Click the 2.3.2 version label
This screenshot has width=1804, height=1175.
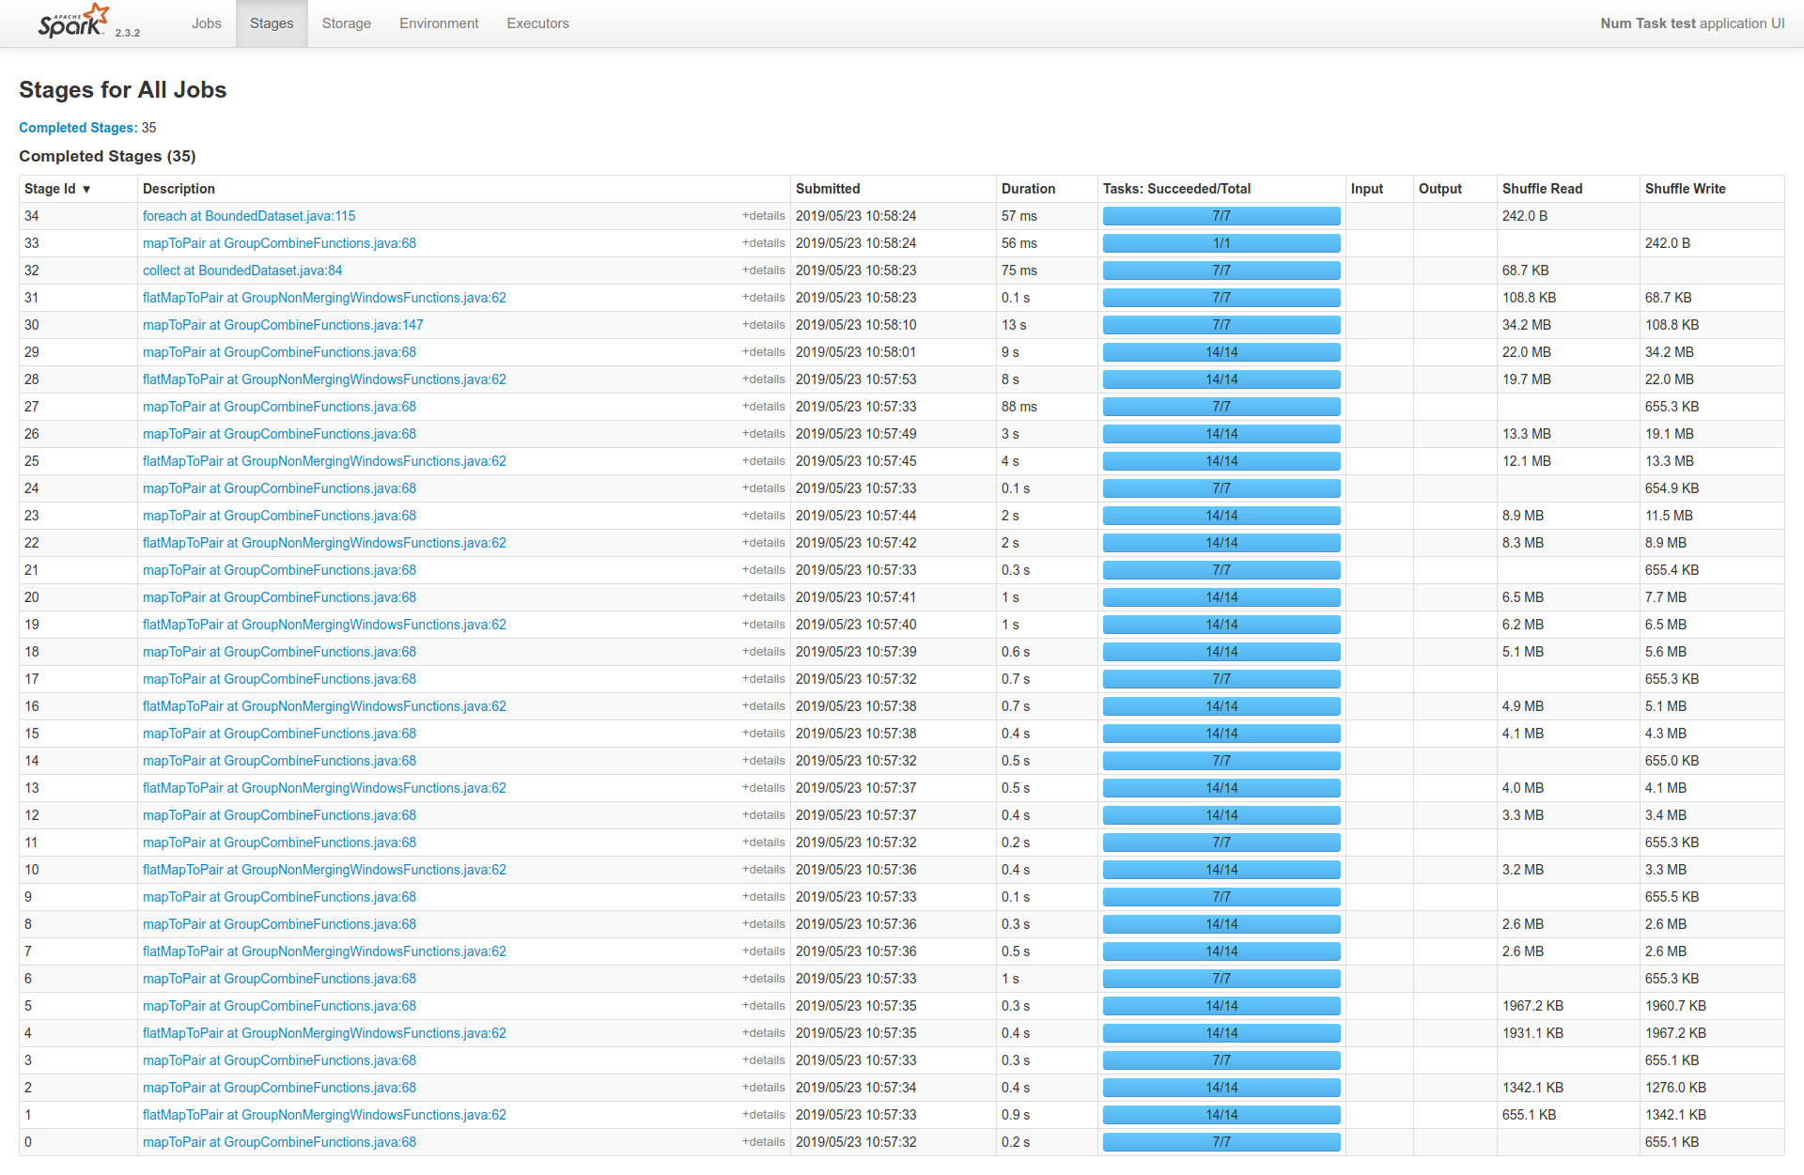(128, 33)
